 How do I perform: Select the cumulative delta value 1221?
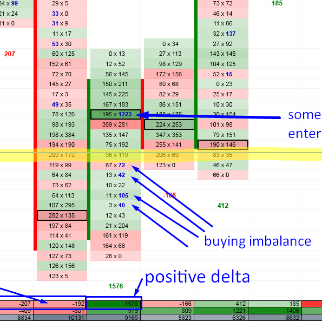click(221, 310)
